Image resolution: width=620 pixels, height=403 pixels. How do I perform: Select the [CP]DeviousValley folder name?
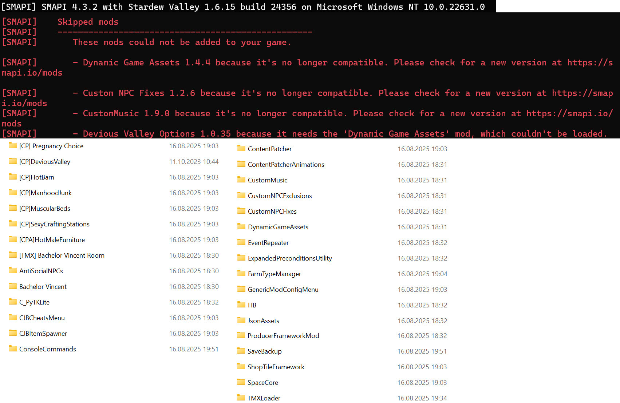point(45,162)
